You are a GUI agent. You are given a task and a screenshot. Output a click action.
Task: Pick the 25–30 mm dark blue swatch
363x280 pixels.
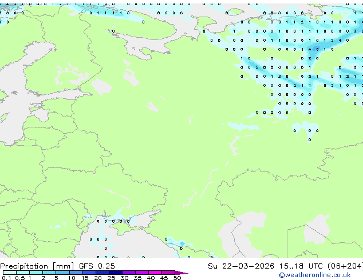115,273
